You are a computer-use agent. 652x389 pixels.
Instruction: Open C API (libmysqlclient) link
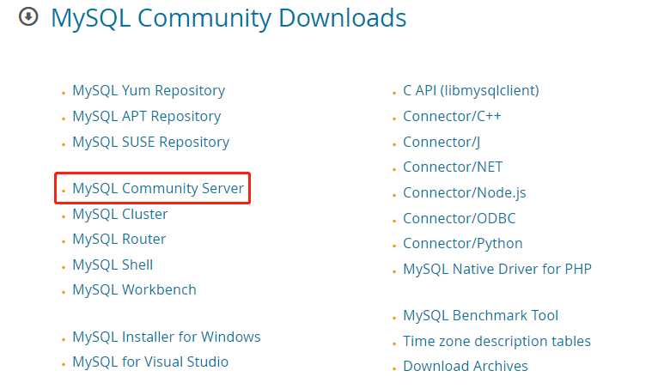pos(471,91)
